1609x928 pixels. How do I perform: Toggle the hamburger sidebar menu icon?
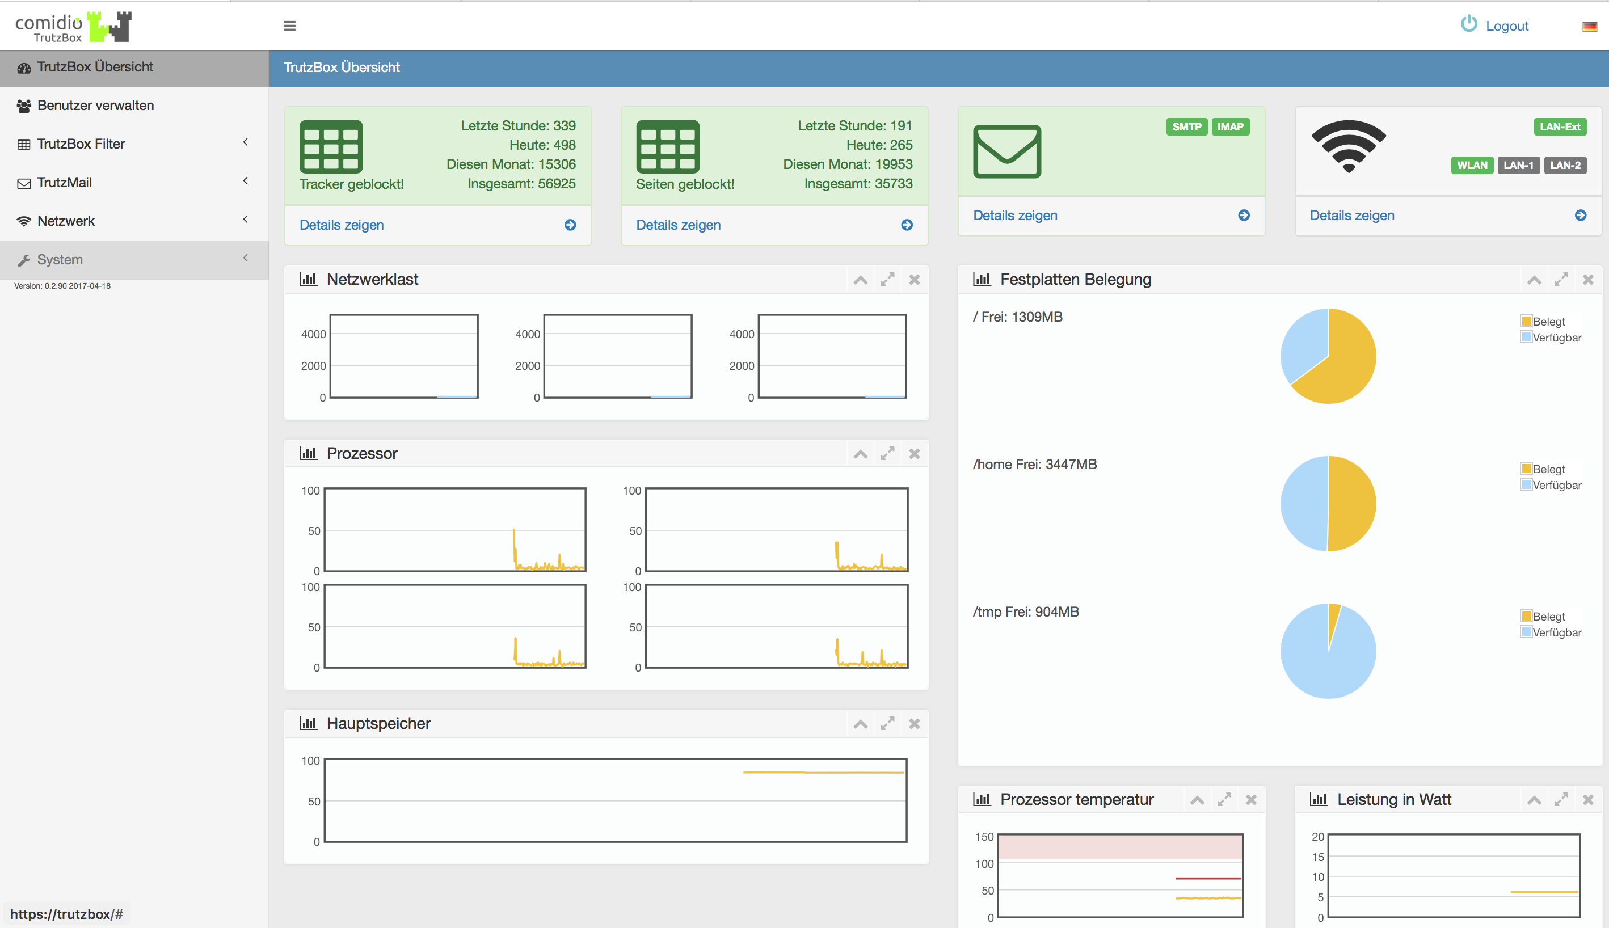[289, 26]
